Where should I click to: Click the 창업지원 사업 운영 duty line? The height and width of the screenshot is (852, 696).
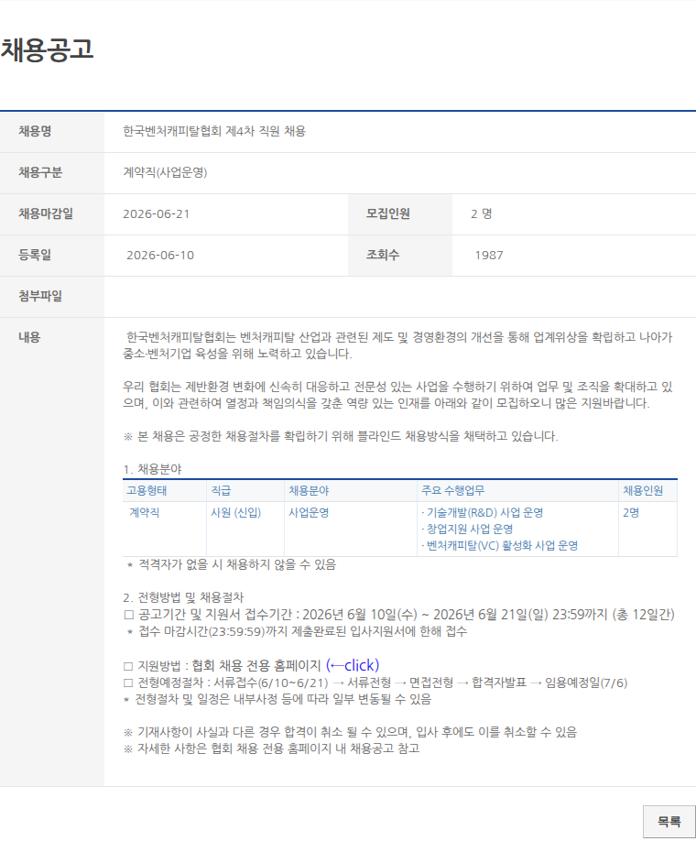pyautogui.click(x=467, y=529)
